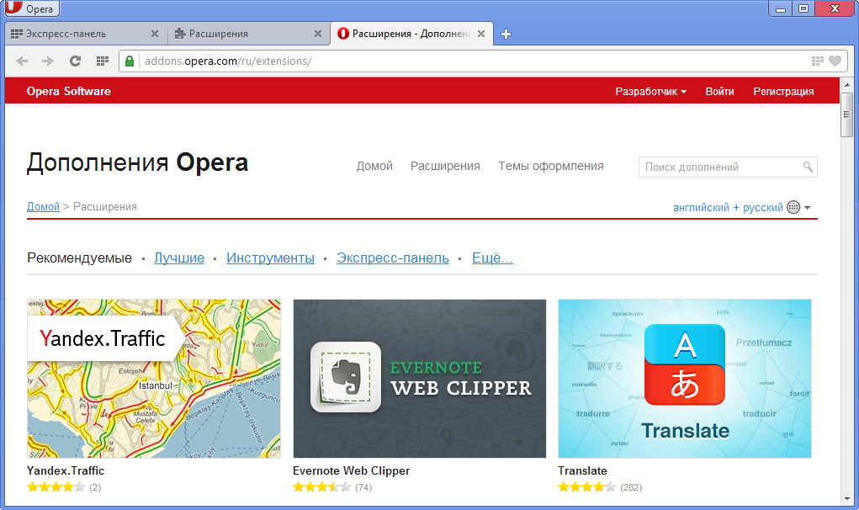Go to Темы оформления section
The height and width of the screenshot is (510, 859).
[x=550, y=166]
